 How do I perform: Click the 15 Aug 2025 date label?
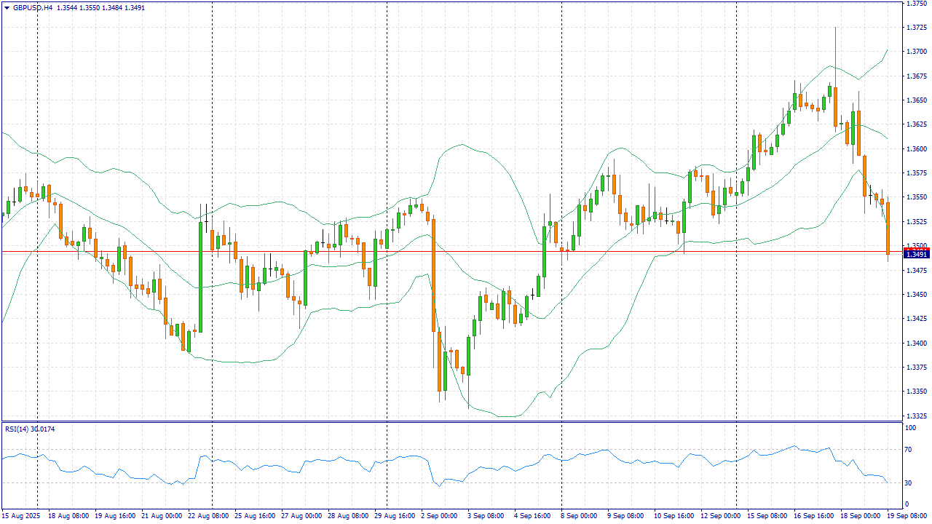coord(20,515)
